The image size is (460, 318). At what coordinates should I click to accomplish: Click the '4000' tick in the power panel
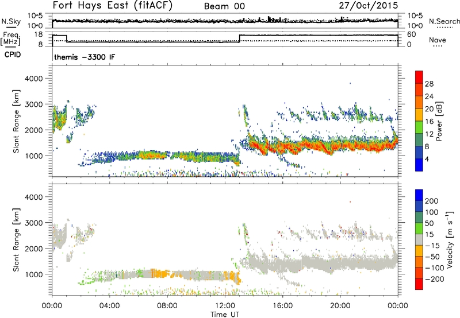[x=33, y=79]
